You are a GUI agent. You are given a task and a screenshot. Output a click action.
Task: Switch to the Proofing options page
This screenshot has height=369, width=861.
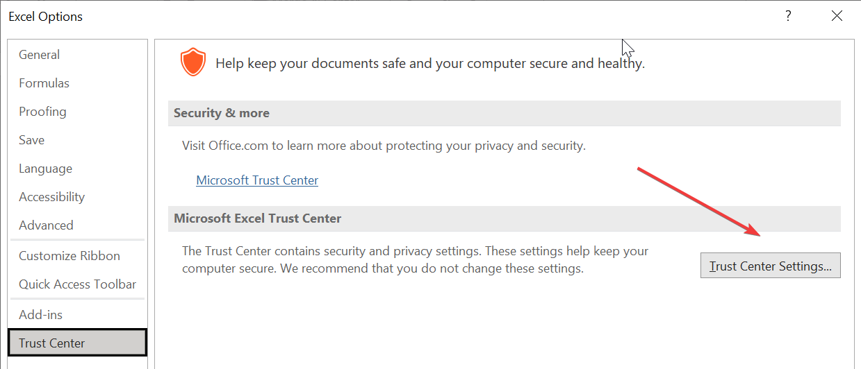pyautogui.click(x=42, y=112)
